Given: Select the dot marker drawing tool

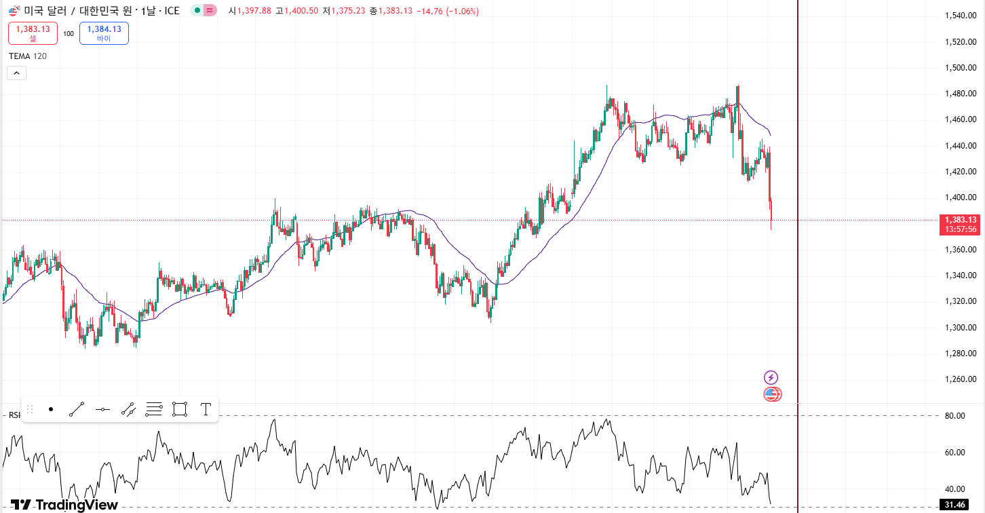Looking at the screenshot, I should (51, 409).
